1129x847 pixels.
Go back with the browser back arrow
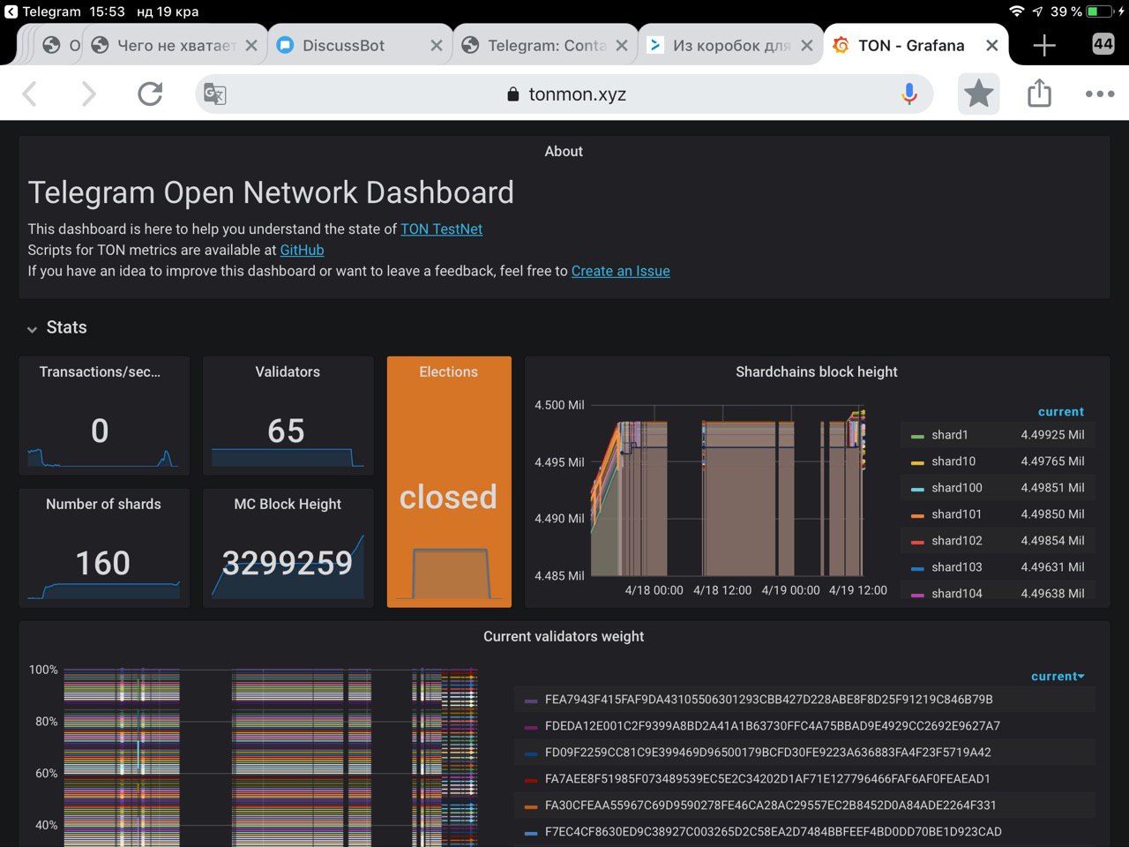(x=30, y=94)
